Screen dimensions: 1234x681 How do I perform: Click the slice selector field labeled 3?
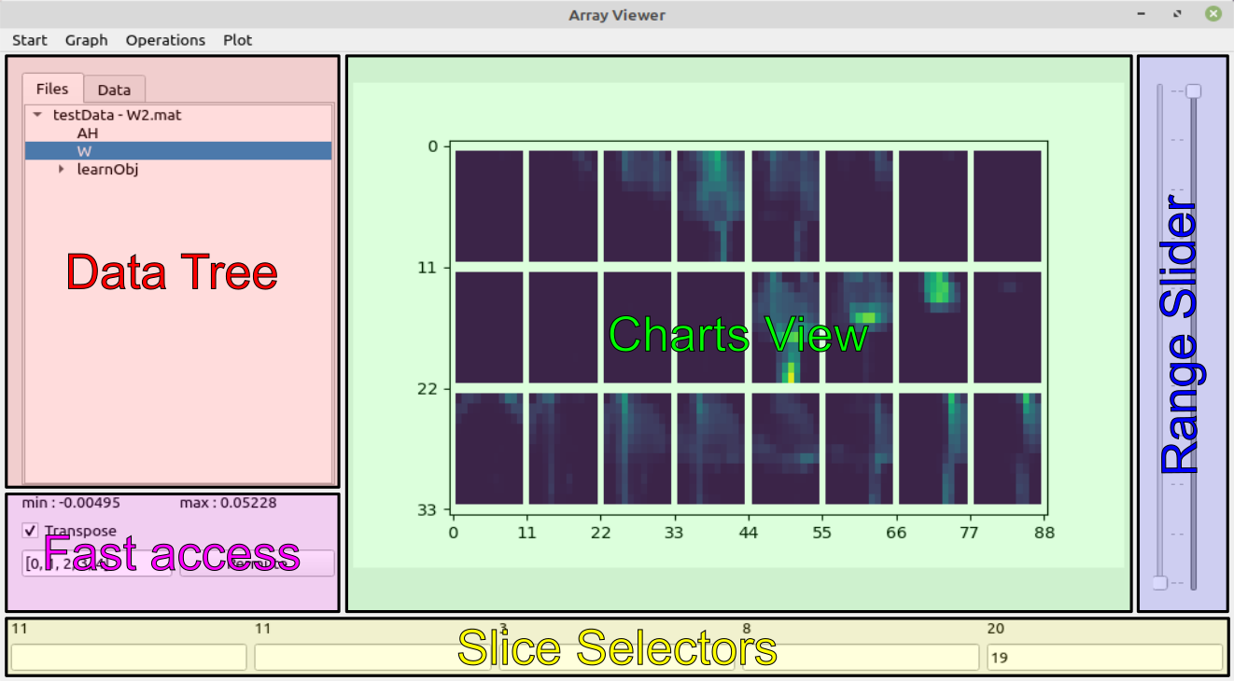[616, 658]
